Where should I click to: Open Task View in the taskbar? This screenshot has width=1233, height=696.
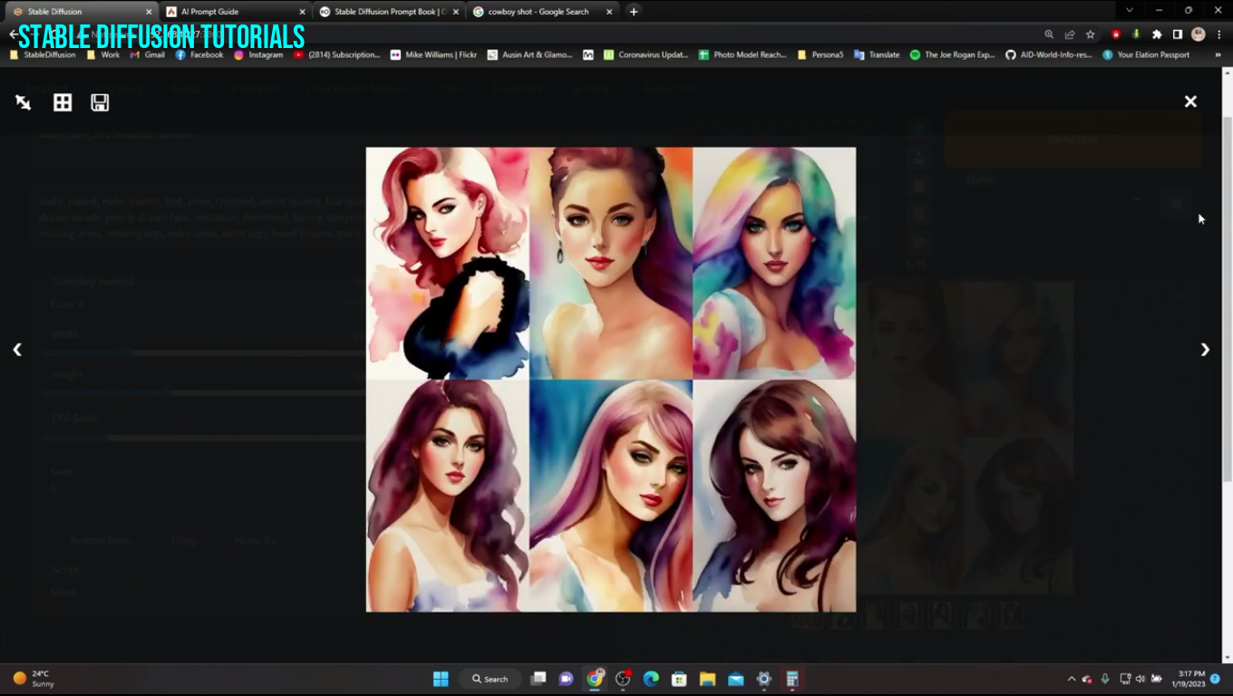[x=539, y=679]
